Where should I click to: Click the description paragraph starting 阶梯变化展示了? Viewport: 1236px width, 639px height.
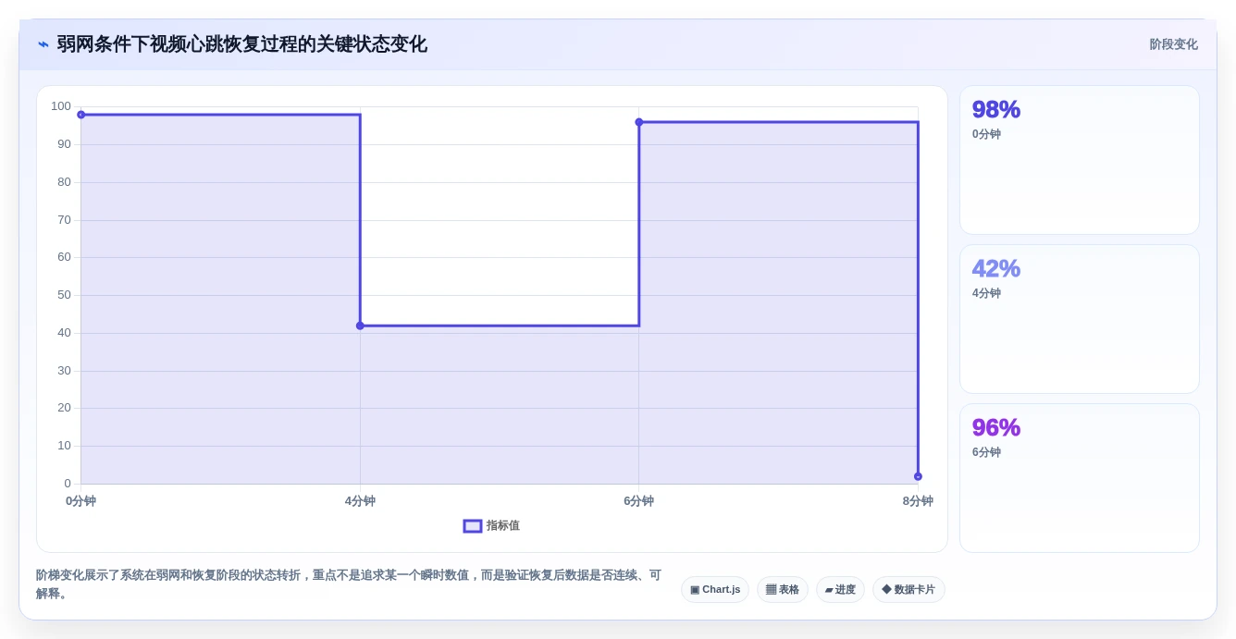click(x=350, y=584)
